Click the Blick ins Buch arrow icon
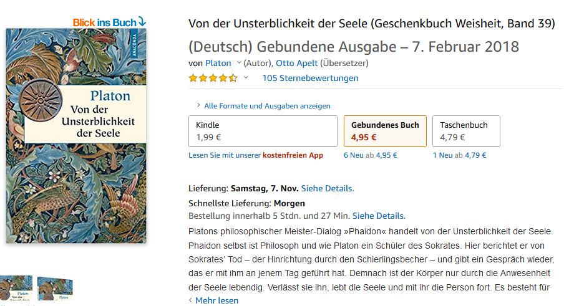The image size is (574, 306). 142,22
